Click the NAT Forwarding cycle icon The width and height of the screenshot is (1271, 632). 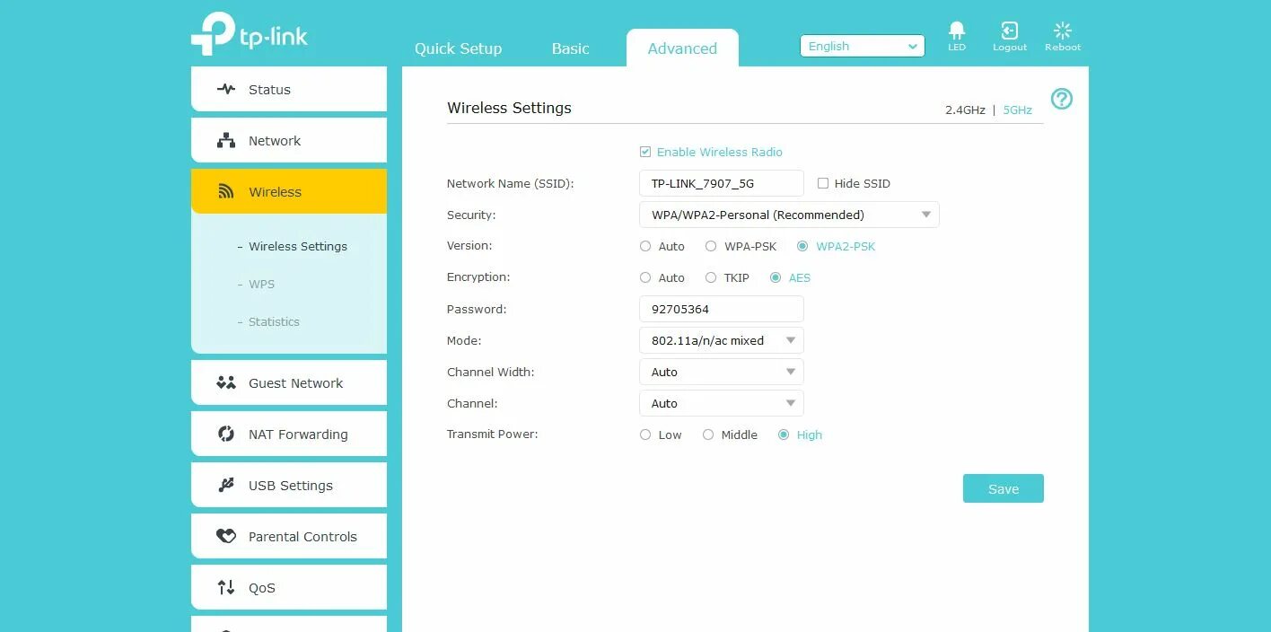(226, 434)
